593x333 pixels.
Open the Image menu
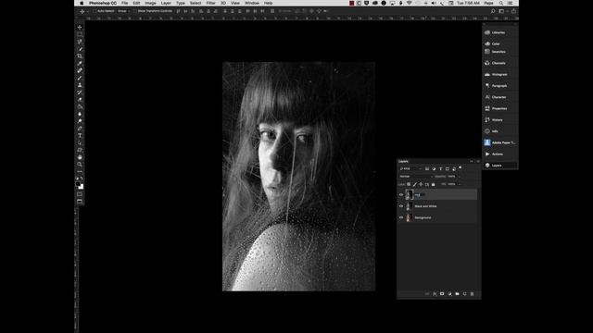[x=150, y=3]
